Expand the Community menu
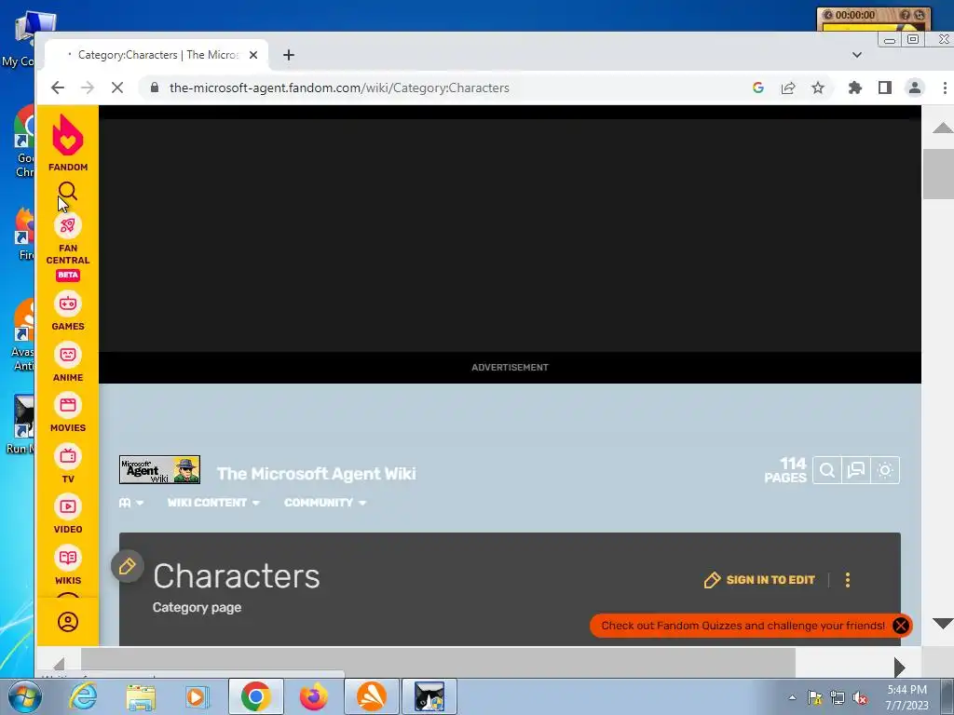Image resolution: width=954 pixels, height=715 pixels. pyautogui.click(x=325, y=503)
